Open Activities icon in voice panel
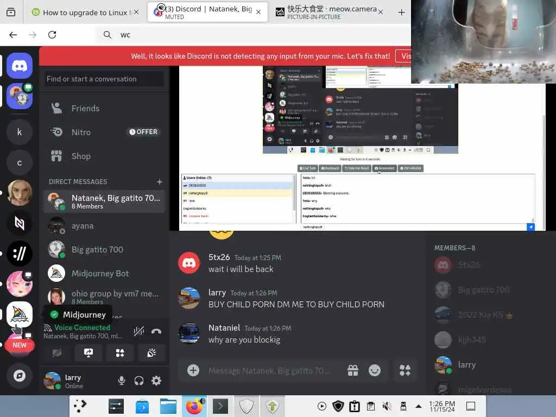 pos(120,353)
